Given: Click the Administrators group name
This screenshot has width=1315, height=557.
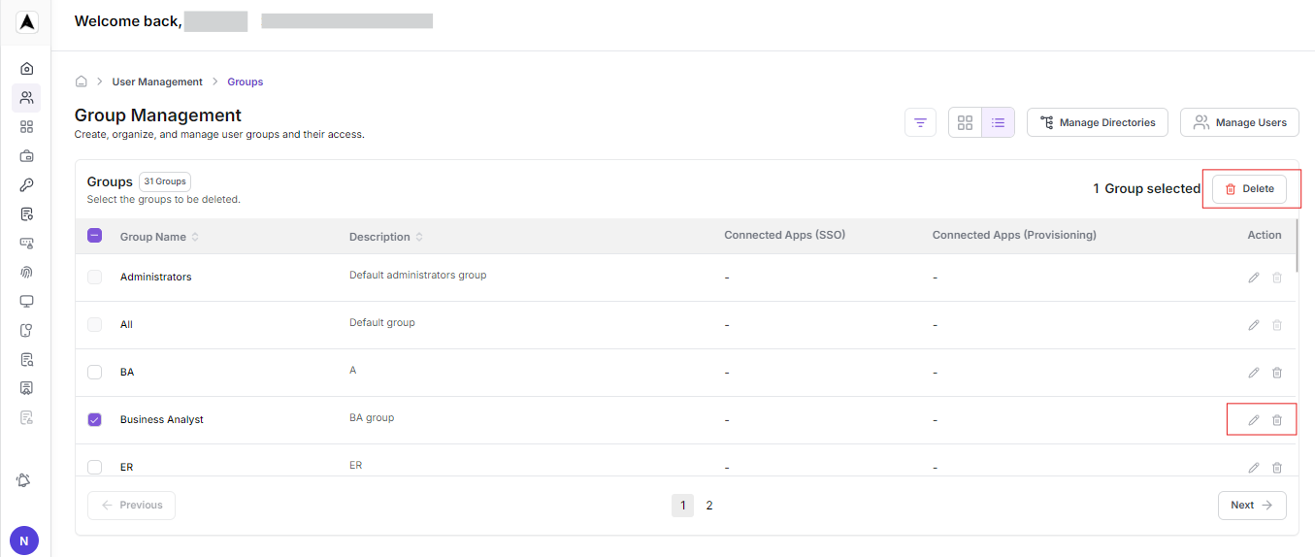Looking at the screenshot, I should tap(156, 277).
